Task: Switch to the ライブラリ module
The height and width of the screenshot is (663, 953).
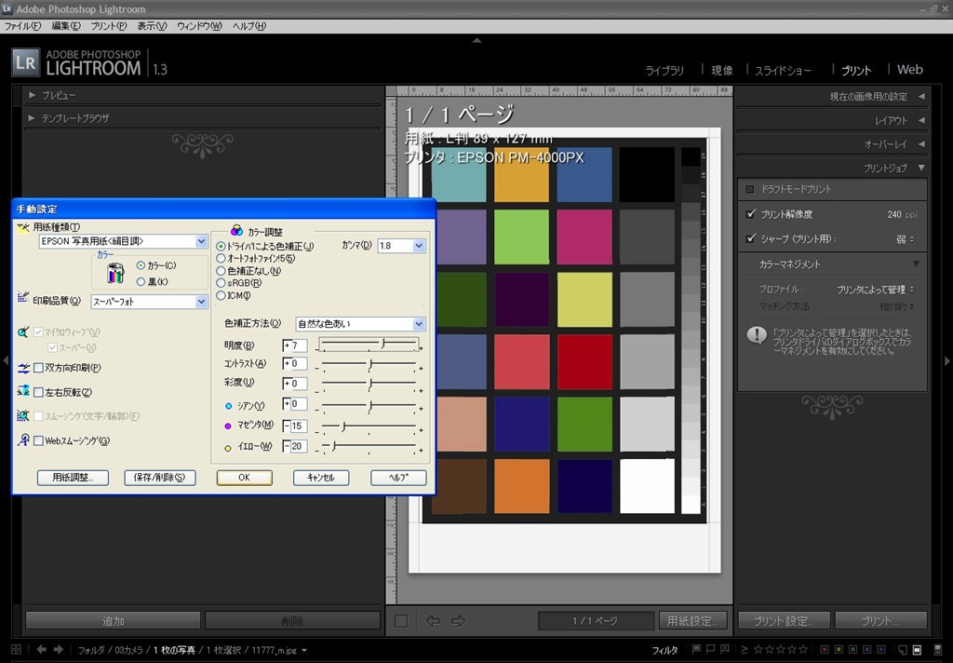Action: click(x=664, y=70)
